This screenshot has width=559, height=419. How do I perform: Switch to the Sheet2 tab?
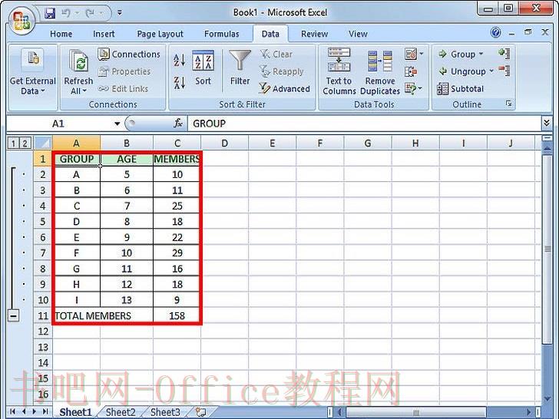[x=121, y=412]
